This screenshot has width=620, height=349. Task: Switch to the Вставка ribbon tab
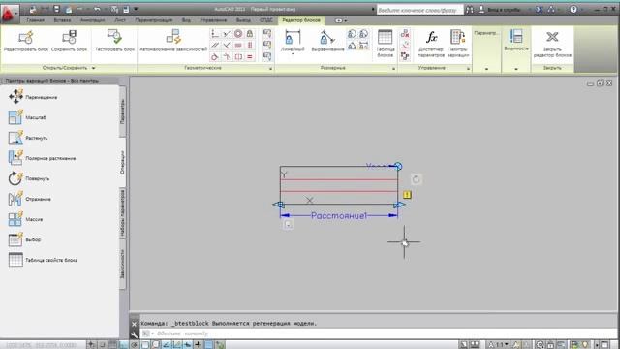[x=62, y=20]
